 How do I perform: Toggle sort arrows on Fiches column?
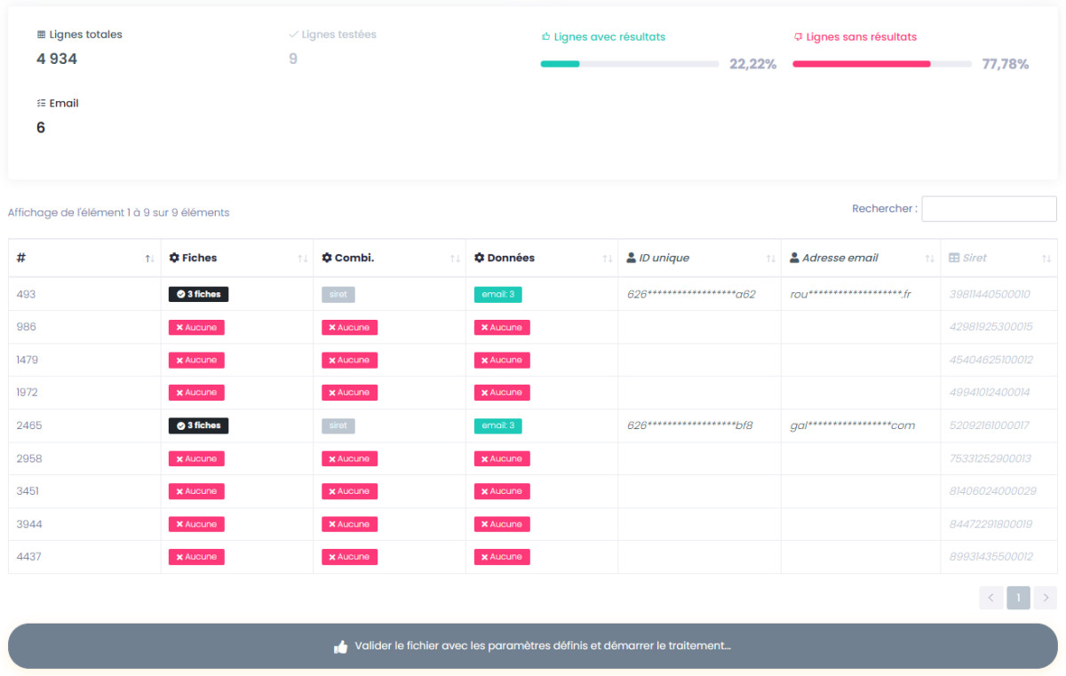(x=302, y=258)
